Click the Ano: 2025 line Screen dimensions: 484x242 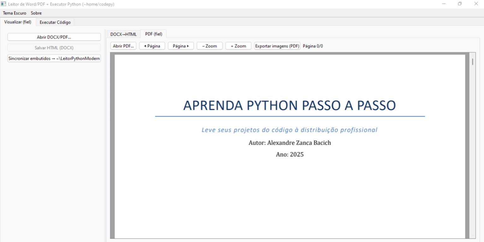pos(290,154)
